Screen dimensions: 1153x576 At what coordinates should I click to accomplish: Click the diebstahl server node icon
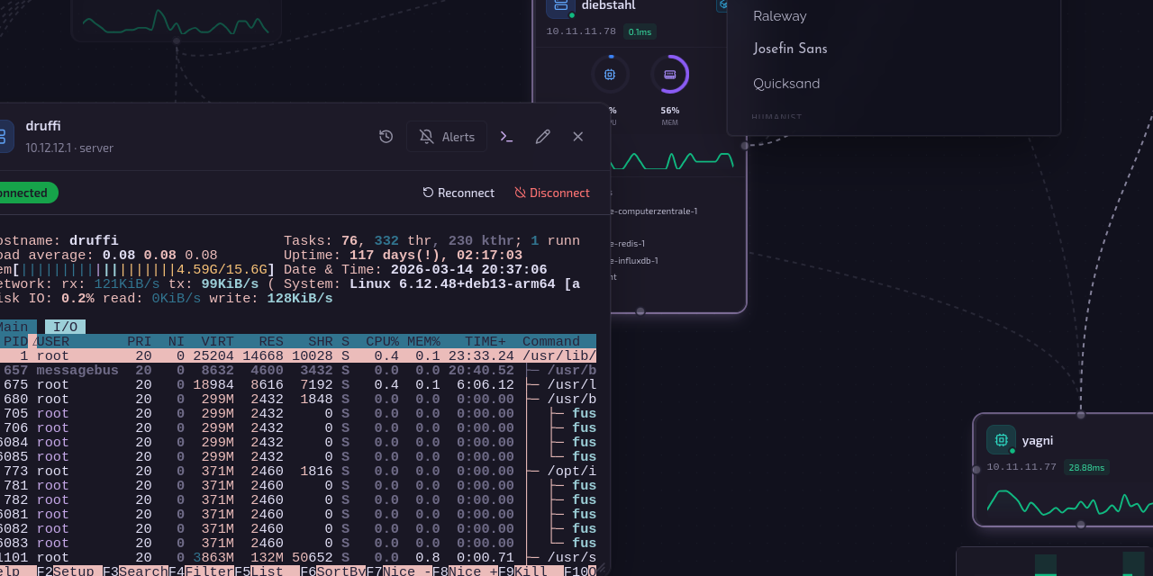560,5
